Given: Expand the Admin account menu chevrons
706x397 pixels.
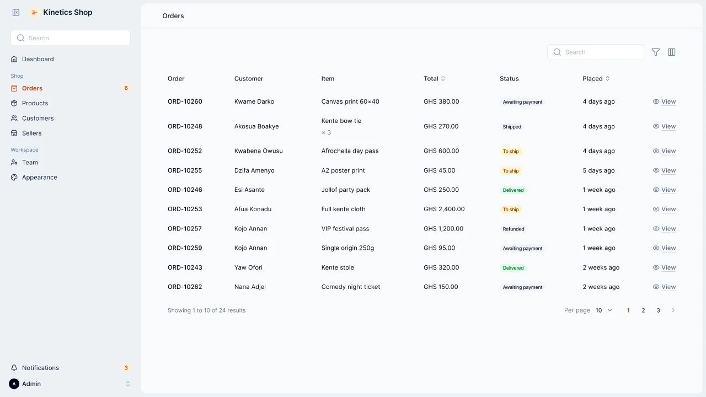Looking at the screenshot, I should coord(128,384).
